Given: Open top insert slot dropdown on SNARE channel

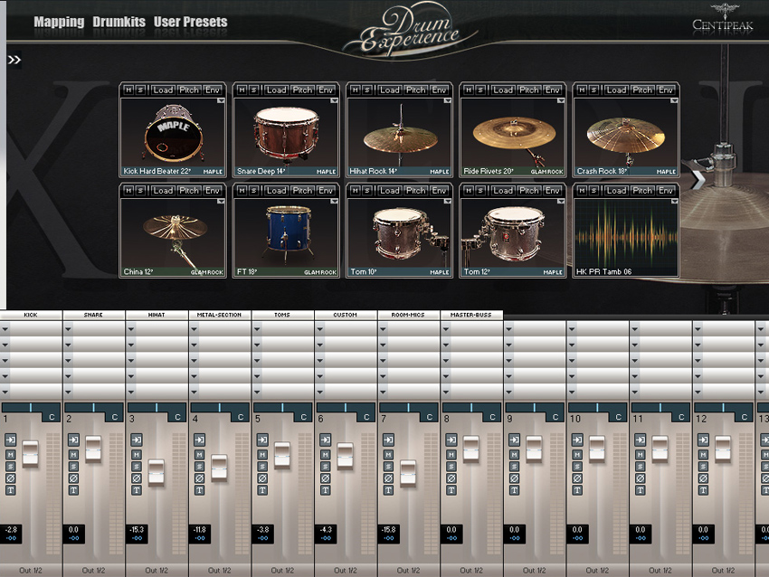Looking at the screenshot, I should (x=68, y=329).
